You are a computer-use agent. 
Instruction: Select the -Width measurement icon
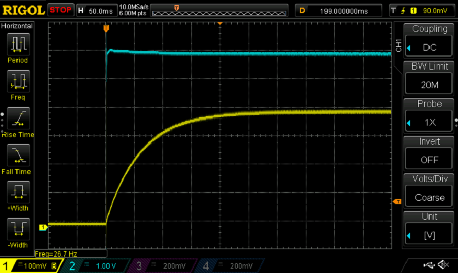click(18, 229)
